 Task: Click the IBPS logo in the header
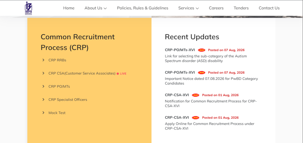point(29,8)
